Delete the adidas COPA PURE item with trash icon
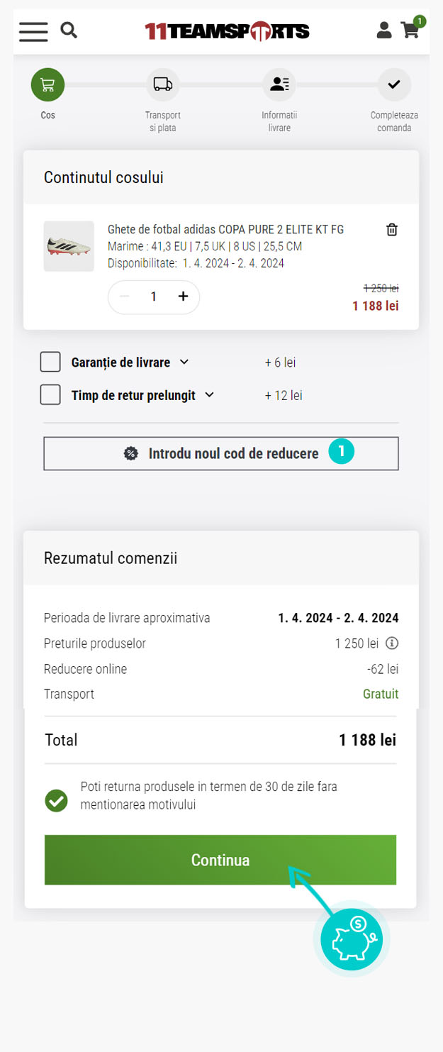Screen dimensions: 443x1052 [x=392, y=229]
